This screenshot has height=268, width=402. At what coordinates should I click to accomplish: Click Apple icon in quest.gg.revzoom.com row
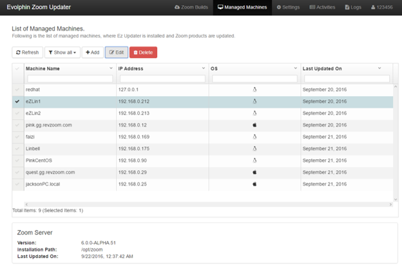[x=254, y=172]
